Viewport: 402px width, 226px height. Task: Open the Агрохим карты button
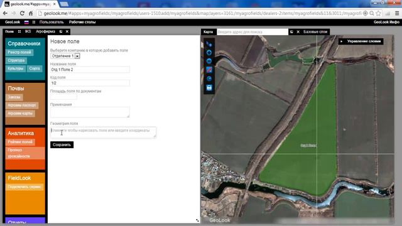click(x=20, y=113)
